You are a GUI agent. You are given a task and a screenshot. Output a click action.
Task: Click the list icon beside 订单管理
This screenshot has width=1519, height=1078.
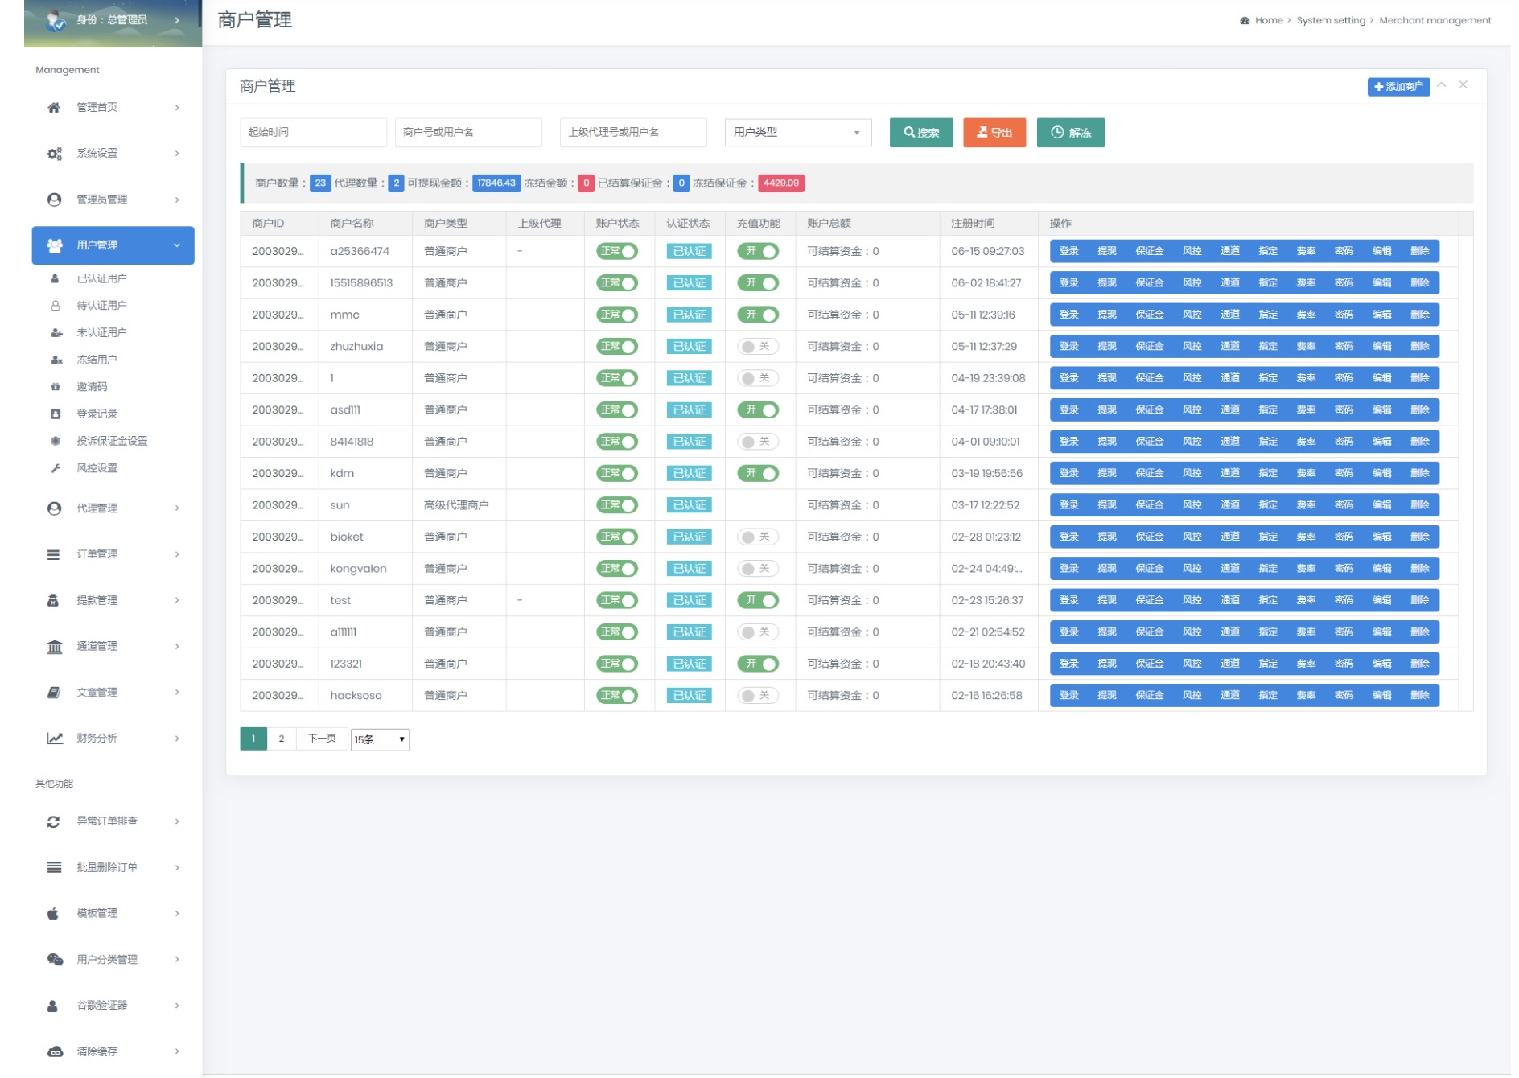point(54,554)
